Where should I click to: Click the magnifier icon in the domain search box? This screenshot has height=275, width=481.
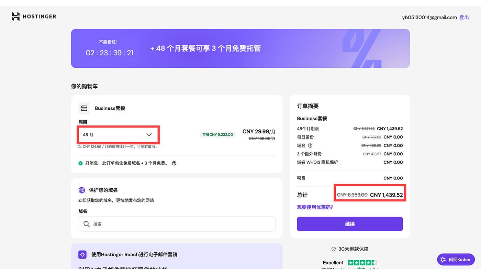click(87, 224)
